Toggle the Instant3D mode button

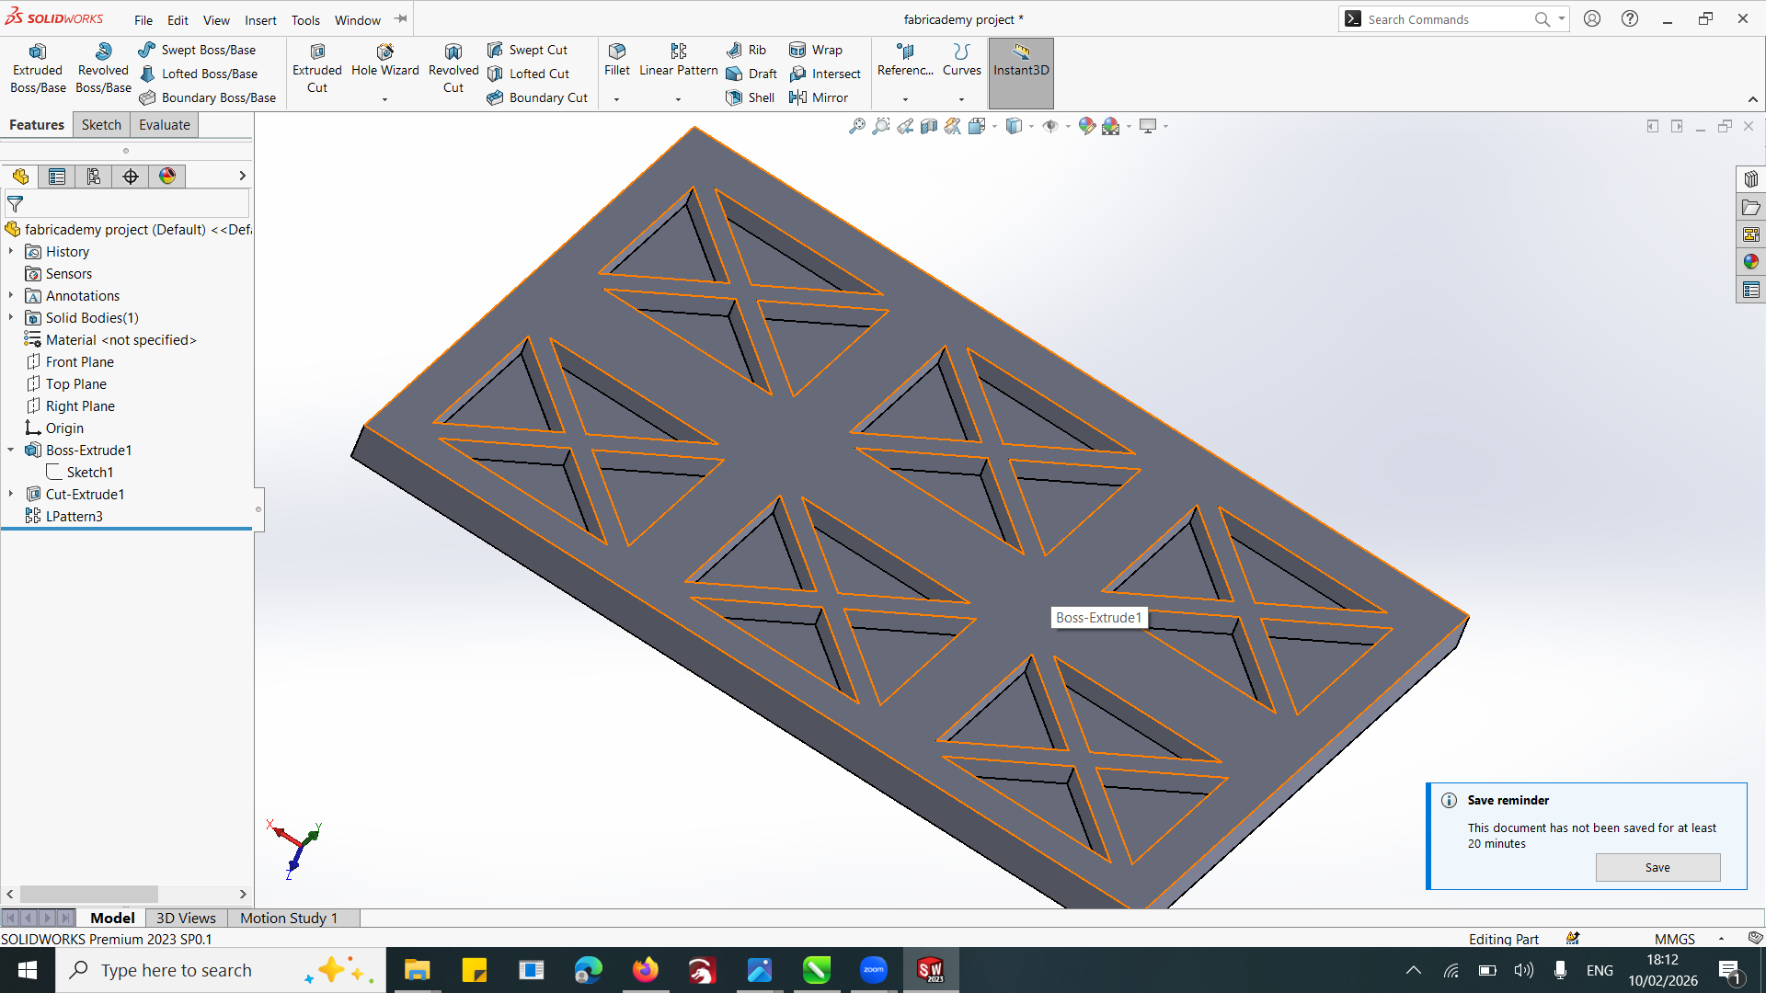1021,61
